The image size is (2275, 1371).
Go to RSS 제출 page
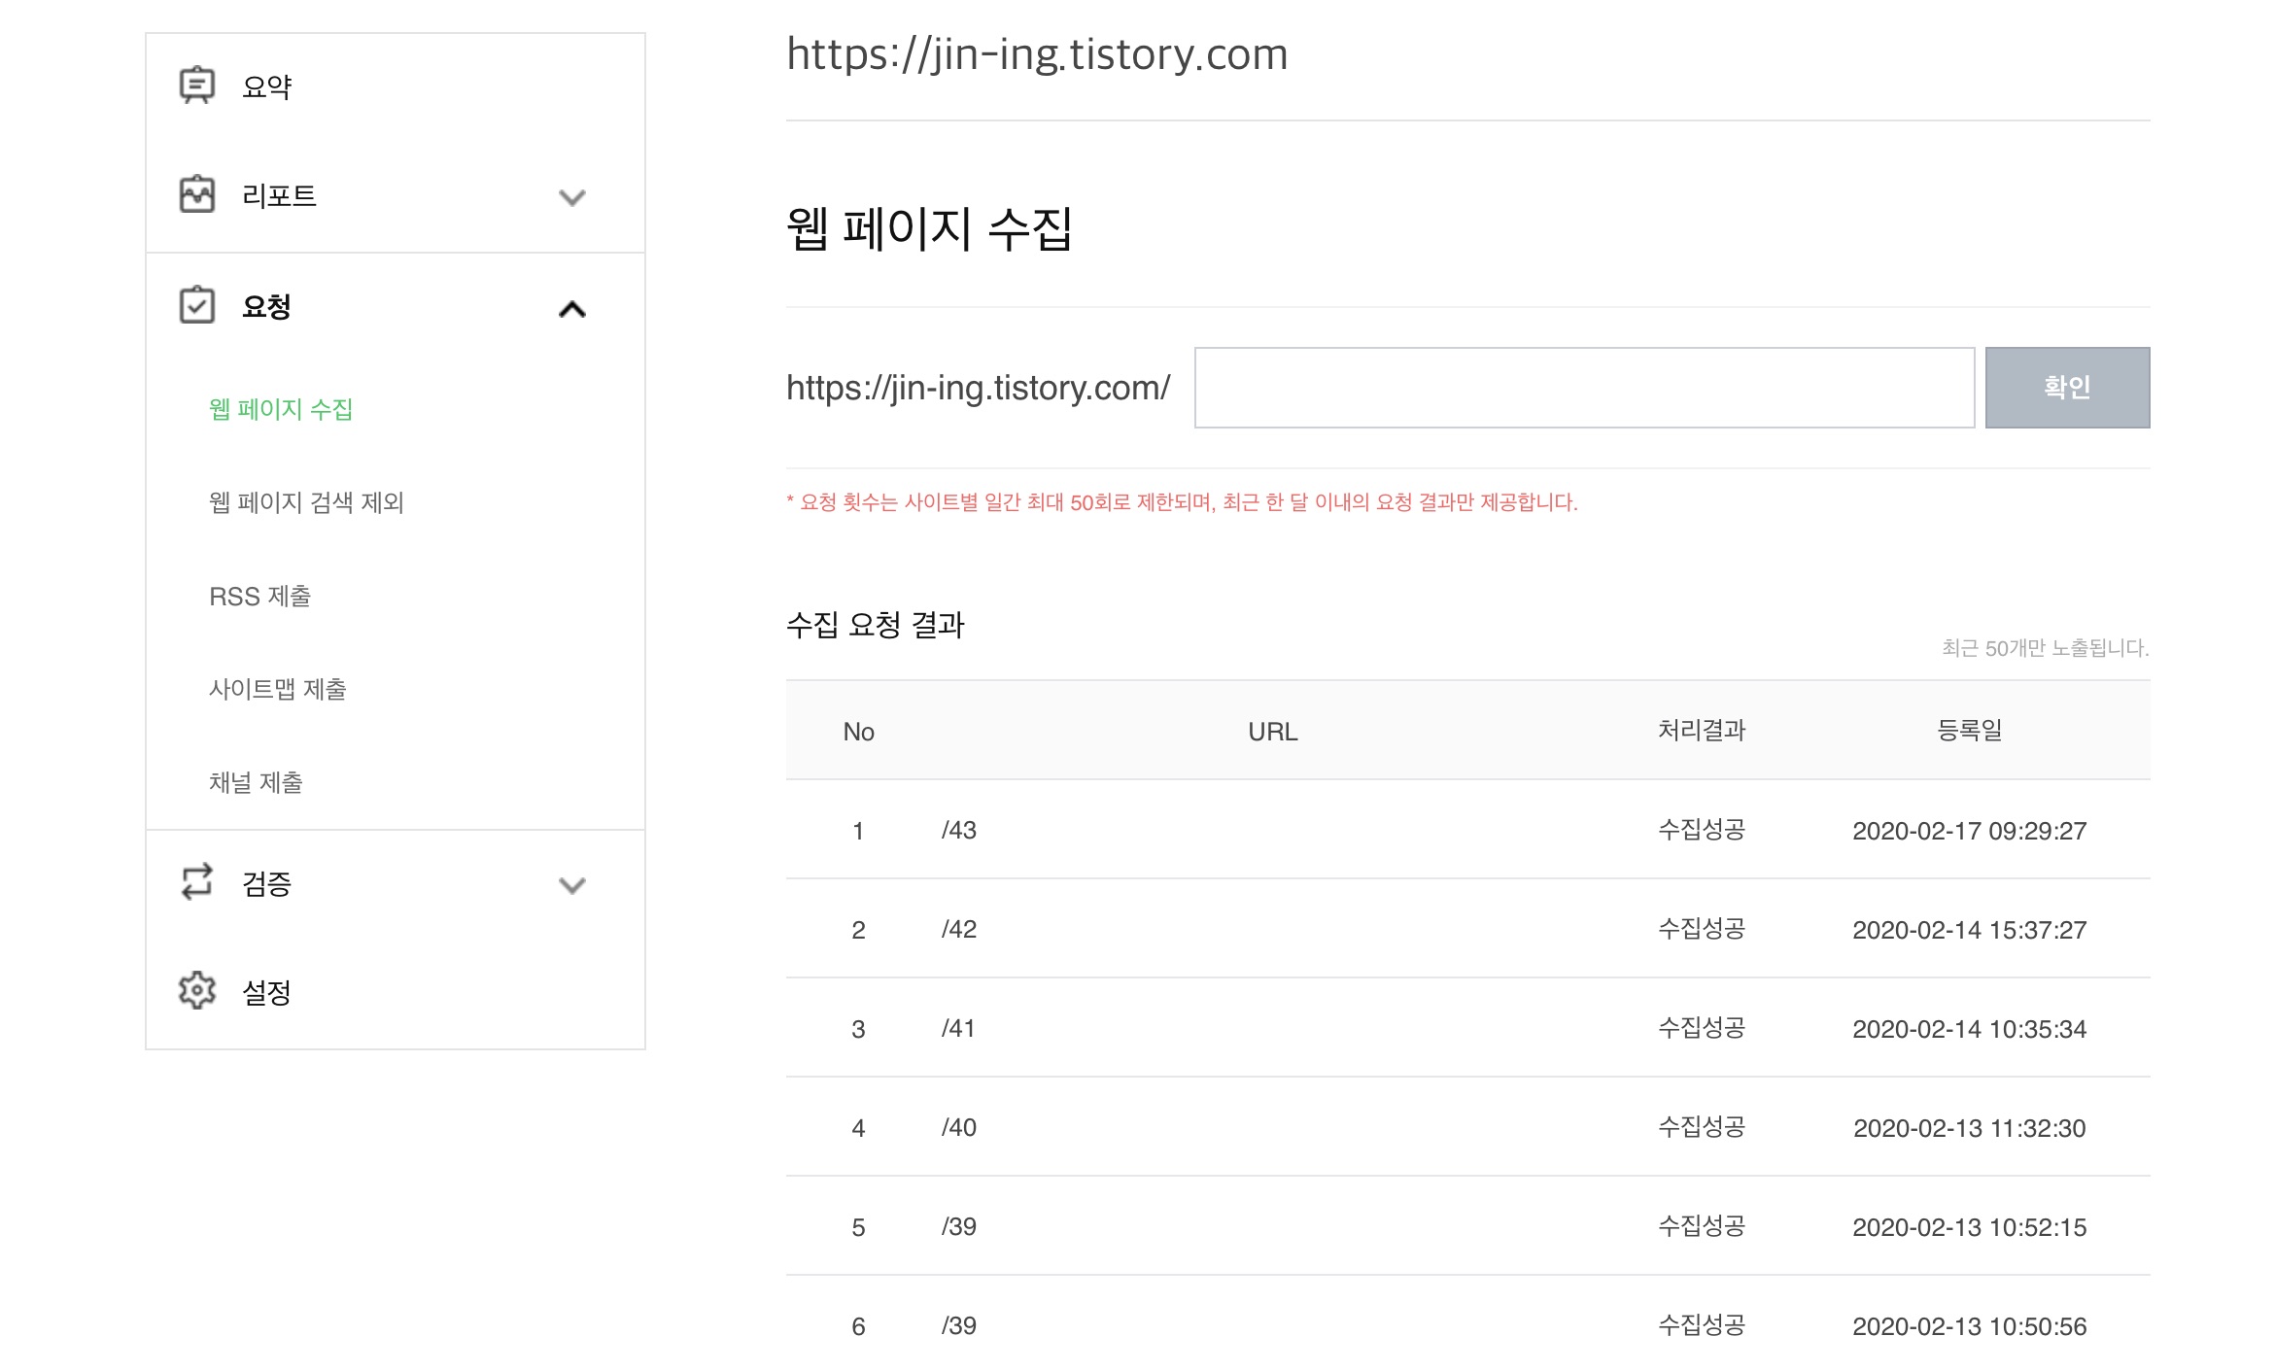pos(260,596)
